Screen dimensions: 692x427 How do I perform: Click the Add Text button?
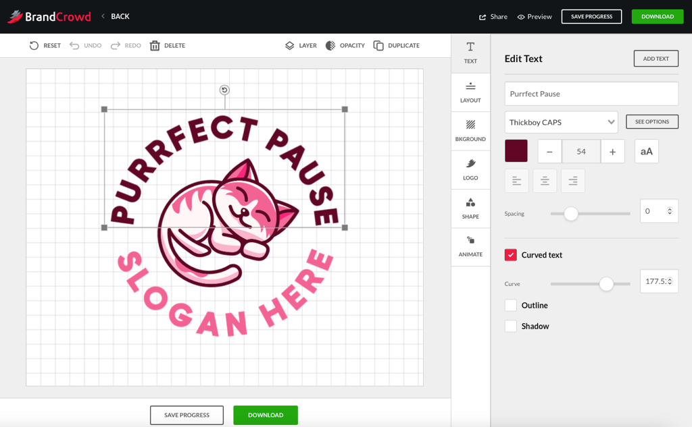656,59
